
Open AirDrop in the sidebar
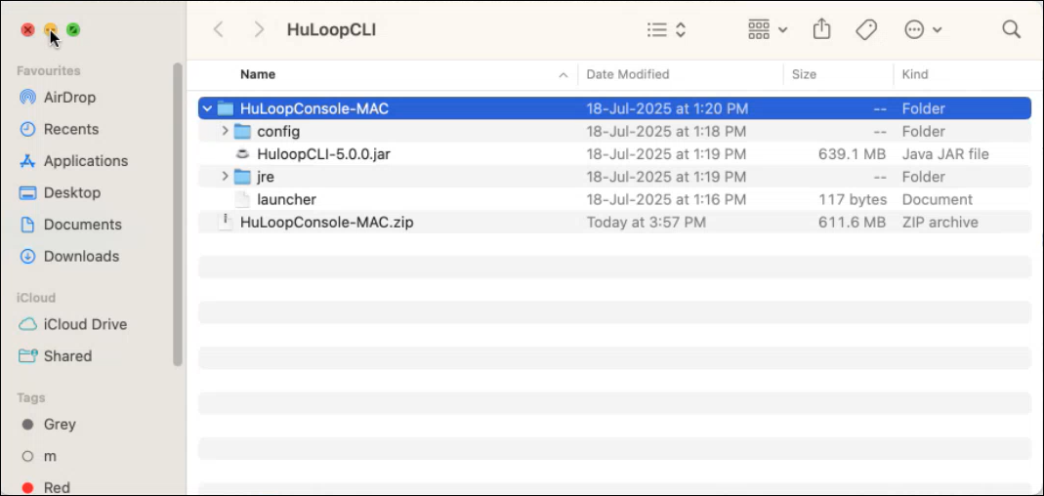[x=68, y=98]
